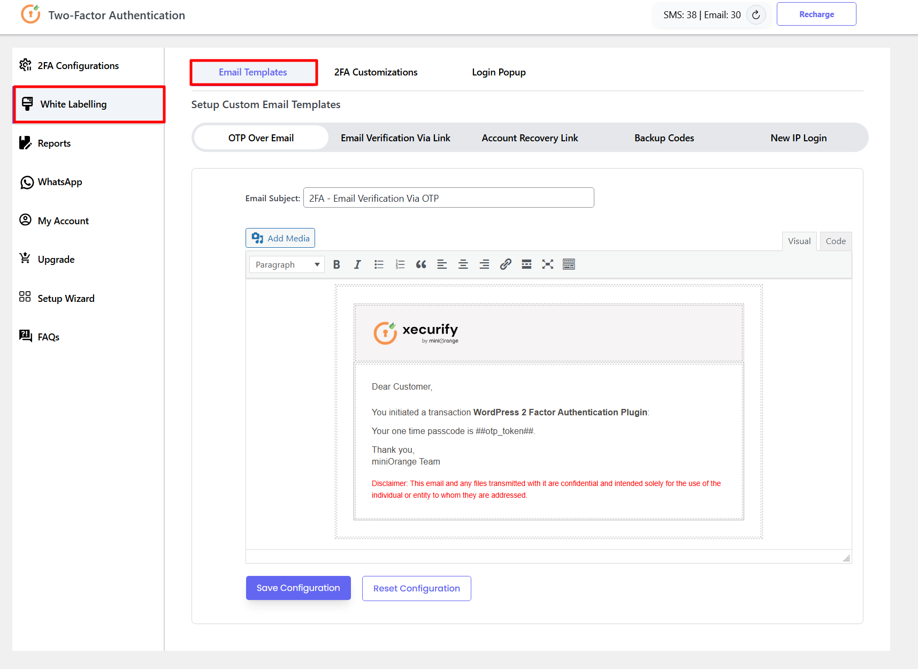918x669 pixels.
Task: Switch editor to Code mode
Action: [x=836, y=241]
